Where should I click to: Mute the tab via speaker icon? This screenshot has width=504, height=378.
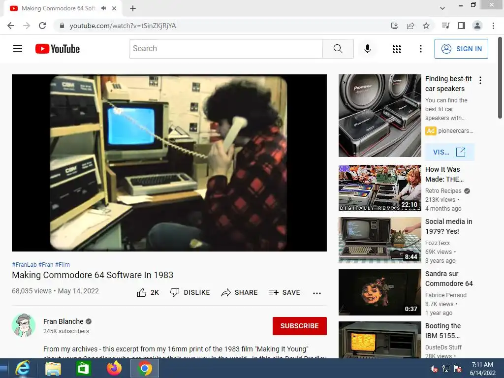[x=103, y=8]
